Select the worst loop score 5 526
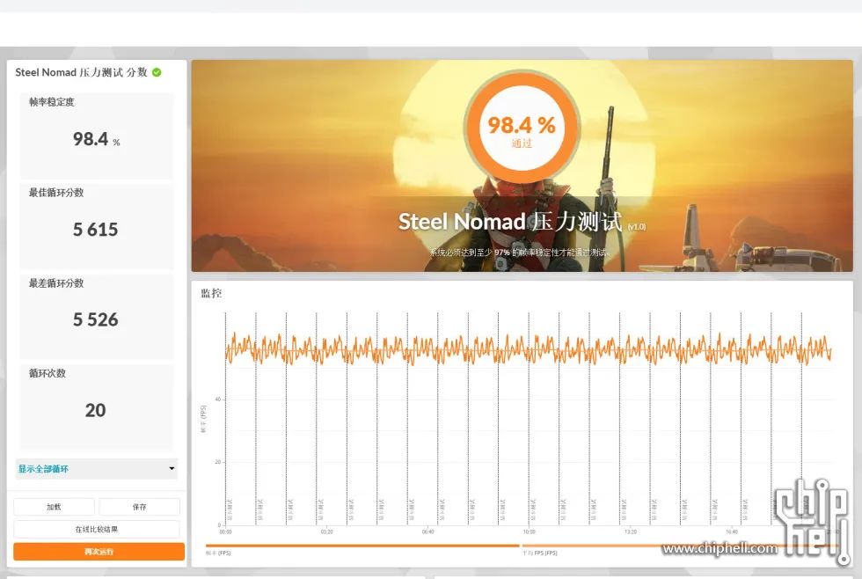Viewport: 862px width, 579px height. tap(96, 319)
